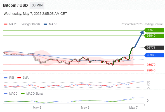Viewport: 165px width, 112px height.
Task: Click the MA 50 legend swatch
Action: (x=45, y=24)
